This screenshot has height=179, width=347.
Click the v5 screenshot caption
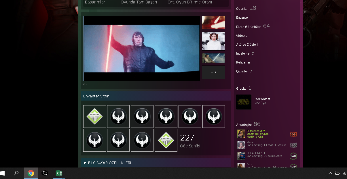click(x=85, y=84)
